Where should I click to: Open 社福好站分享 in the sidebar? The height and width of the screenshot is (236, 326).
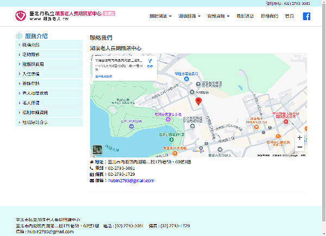click(x=49, y=122)
